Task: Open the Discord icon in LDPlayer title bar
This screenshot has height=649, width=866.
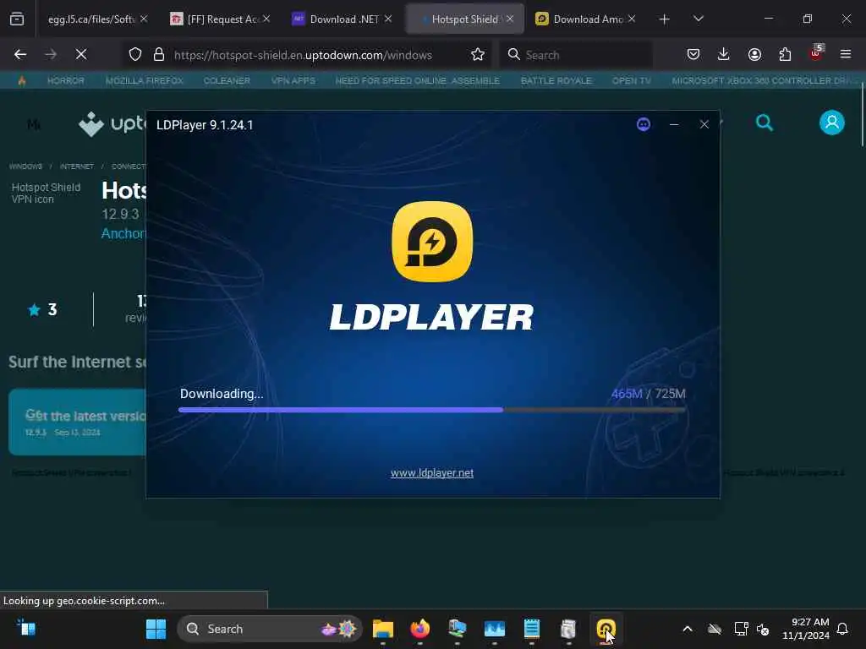Action: pos(644,125)
